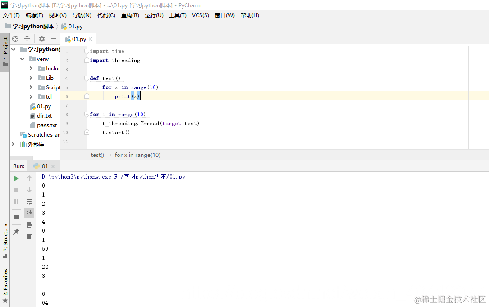Fold the import statements region

(87, 51)
